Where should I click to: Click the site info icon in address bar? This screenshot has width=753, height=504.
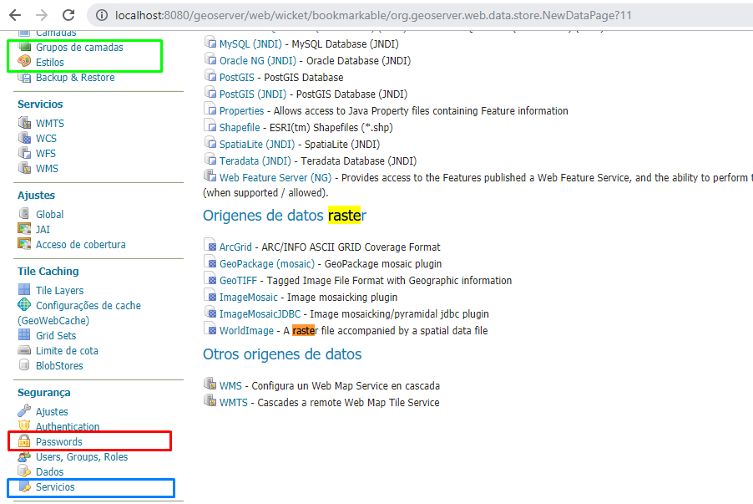tap(102, 15)
